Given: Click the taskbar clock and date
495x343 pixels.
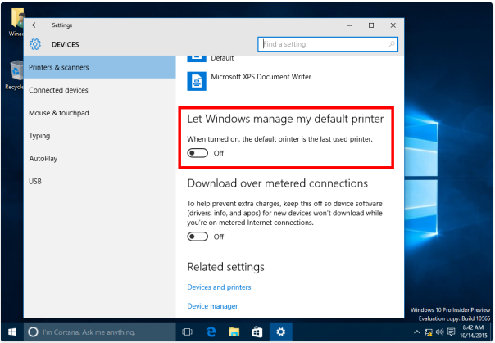Looking at the screenshot, I should pos(473,332).
